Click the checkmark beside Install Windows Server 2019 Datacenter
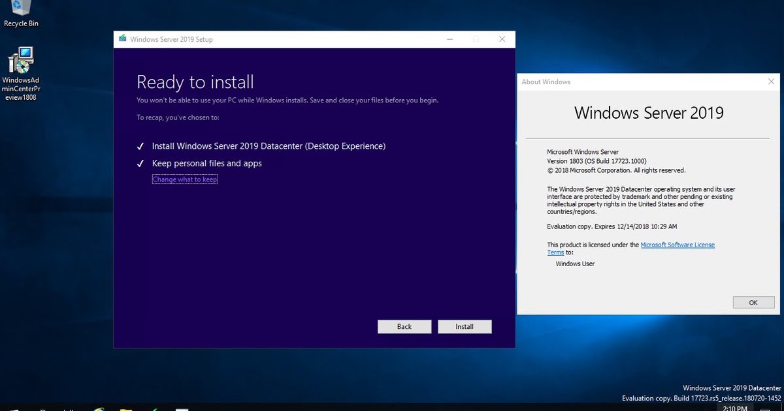The image size is (784, 411). tap(139, 145)
